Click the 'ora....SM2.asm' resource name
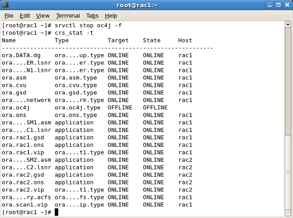 [27, 160]
